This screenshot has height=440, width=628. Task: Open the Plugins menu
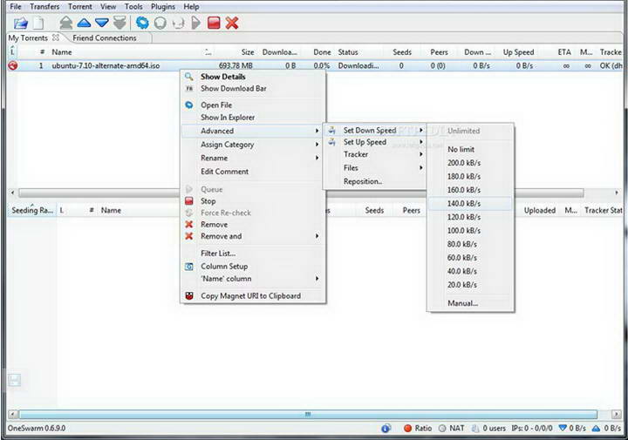pos(163,7)
